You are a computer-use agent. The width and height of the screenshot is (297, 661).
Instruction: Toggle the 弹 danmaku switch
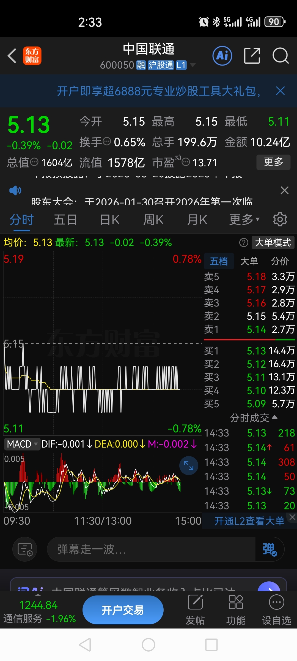pyautogui.click(x=269, y=549)
